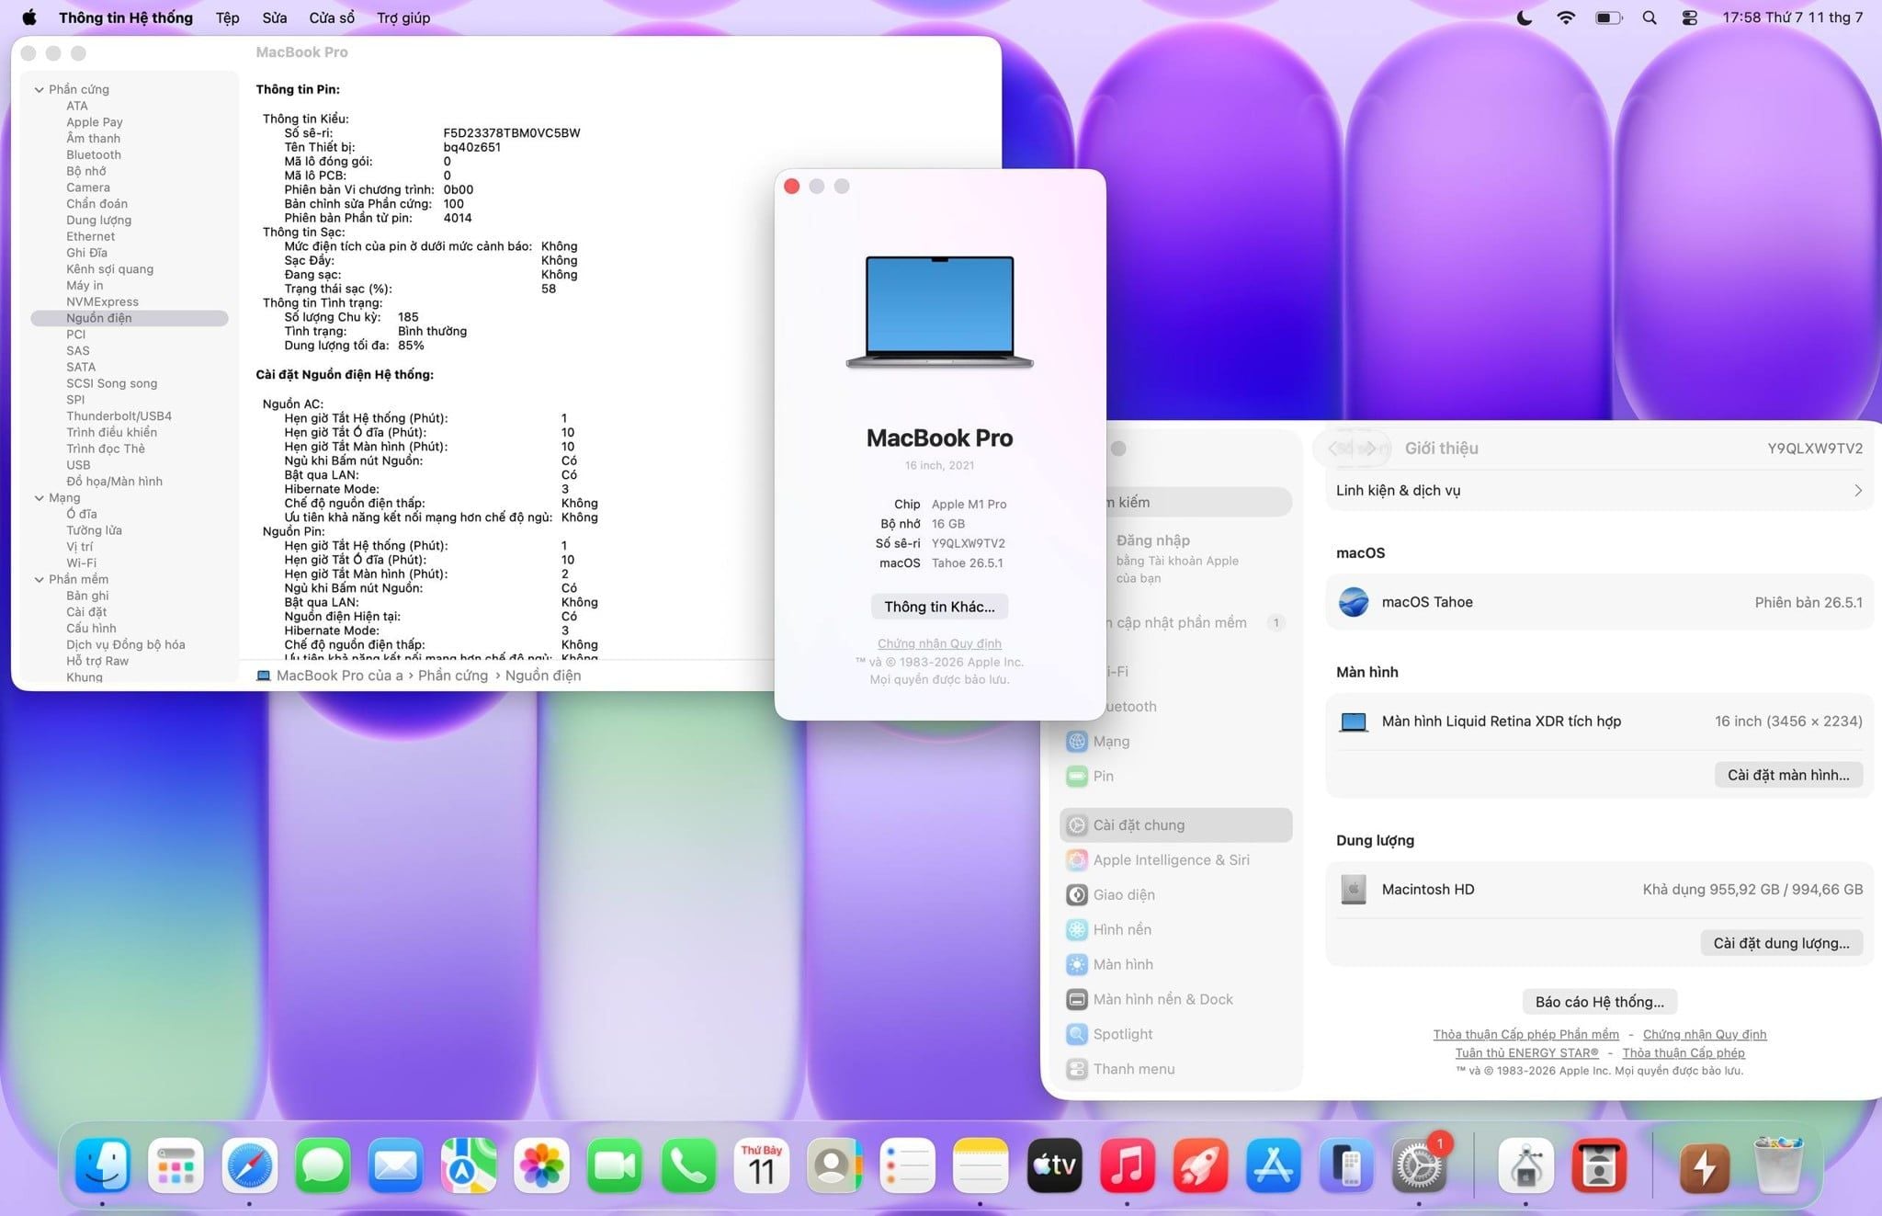This screenshot has height=1216, width=1882.
Task: Launch Maps from the Dock
Action: [x=469, y=1165]
